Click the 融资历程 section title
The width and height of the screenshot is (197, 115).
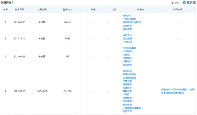pyautogui.click(x=6, y=2)
